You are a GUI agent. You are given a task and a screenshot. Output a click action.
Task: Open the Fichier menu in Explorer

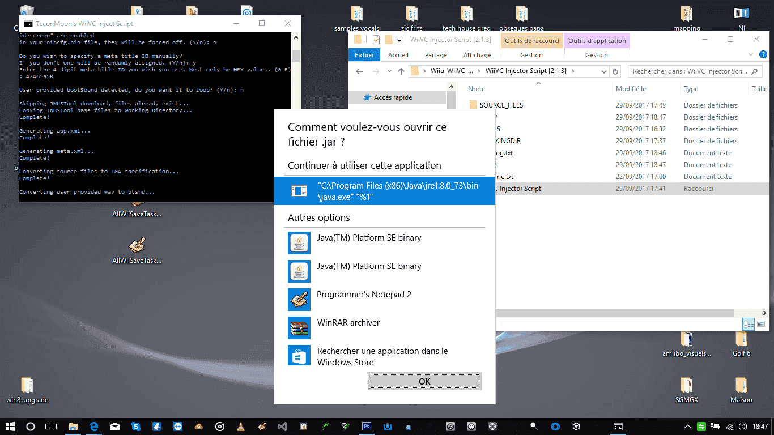364,55
